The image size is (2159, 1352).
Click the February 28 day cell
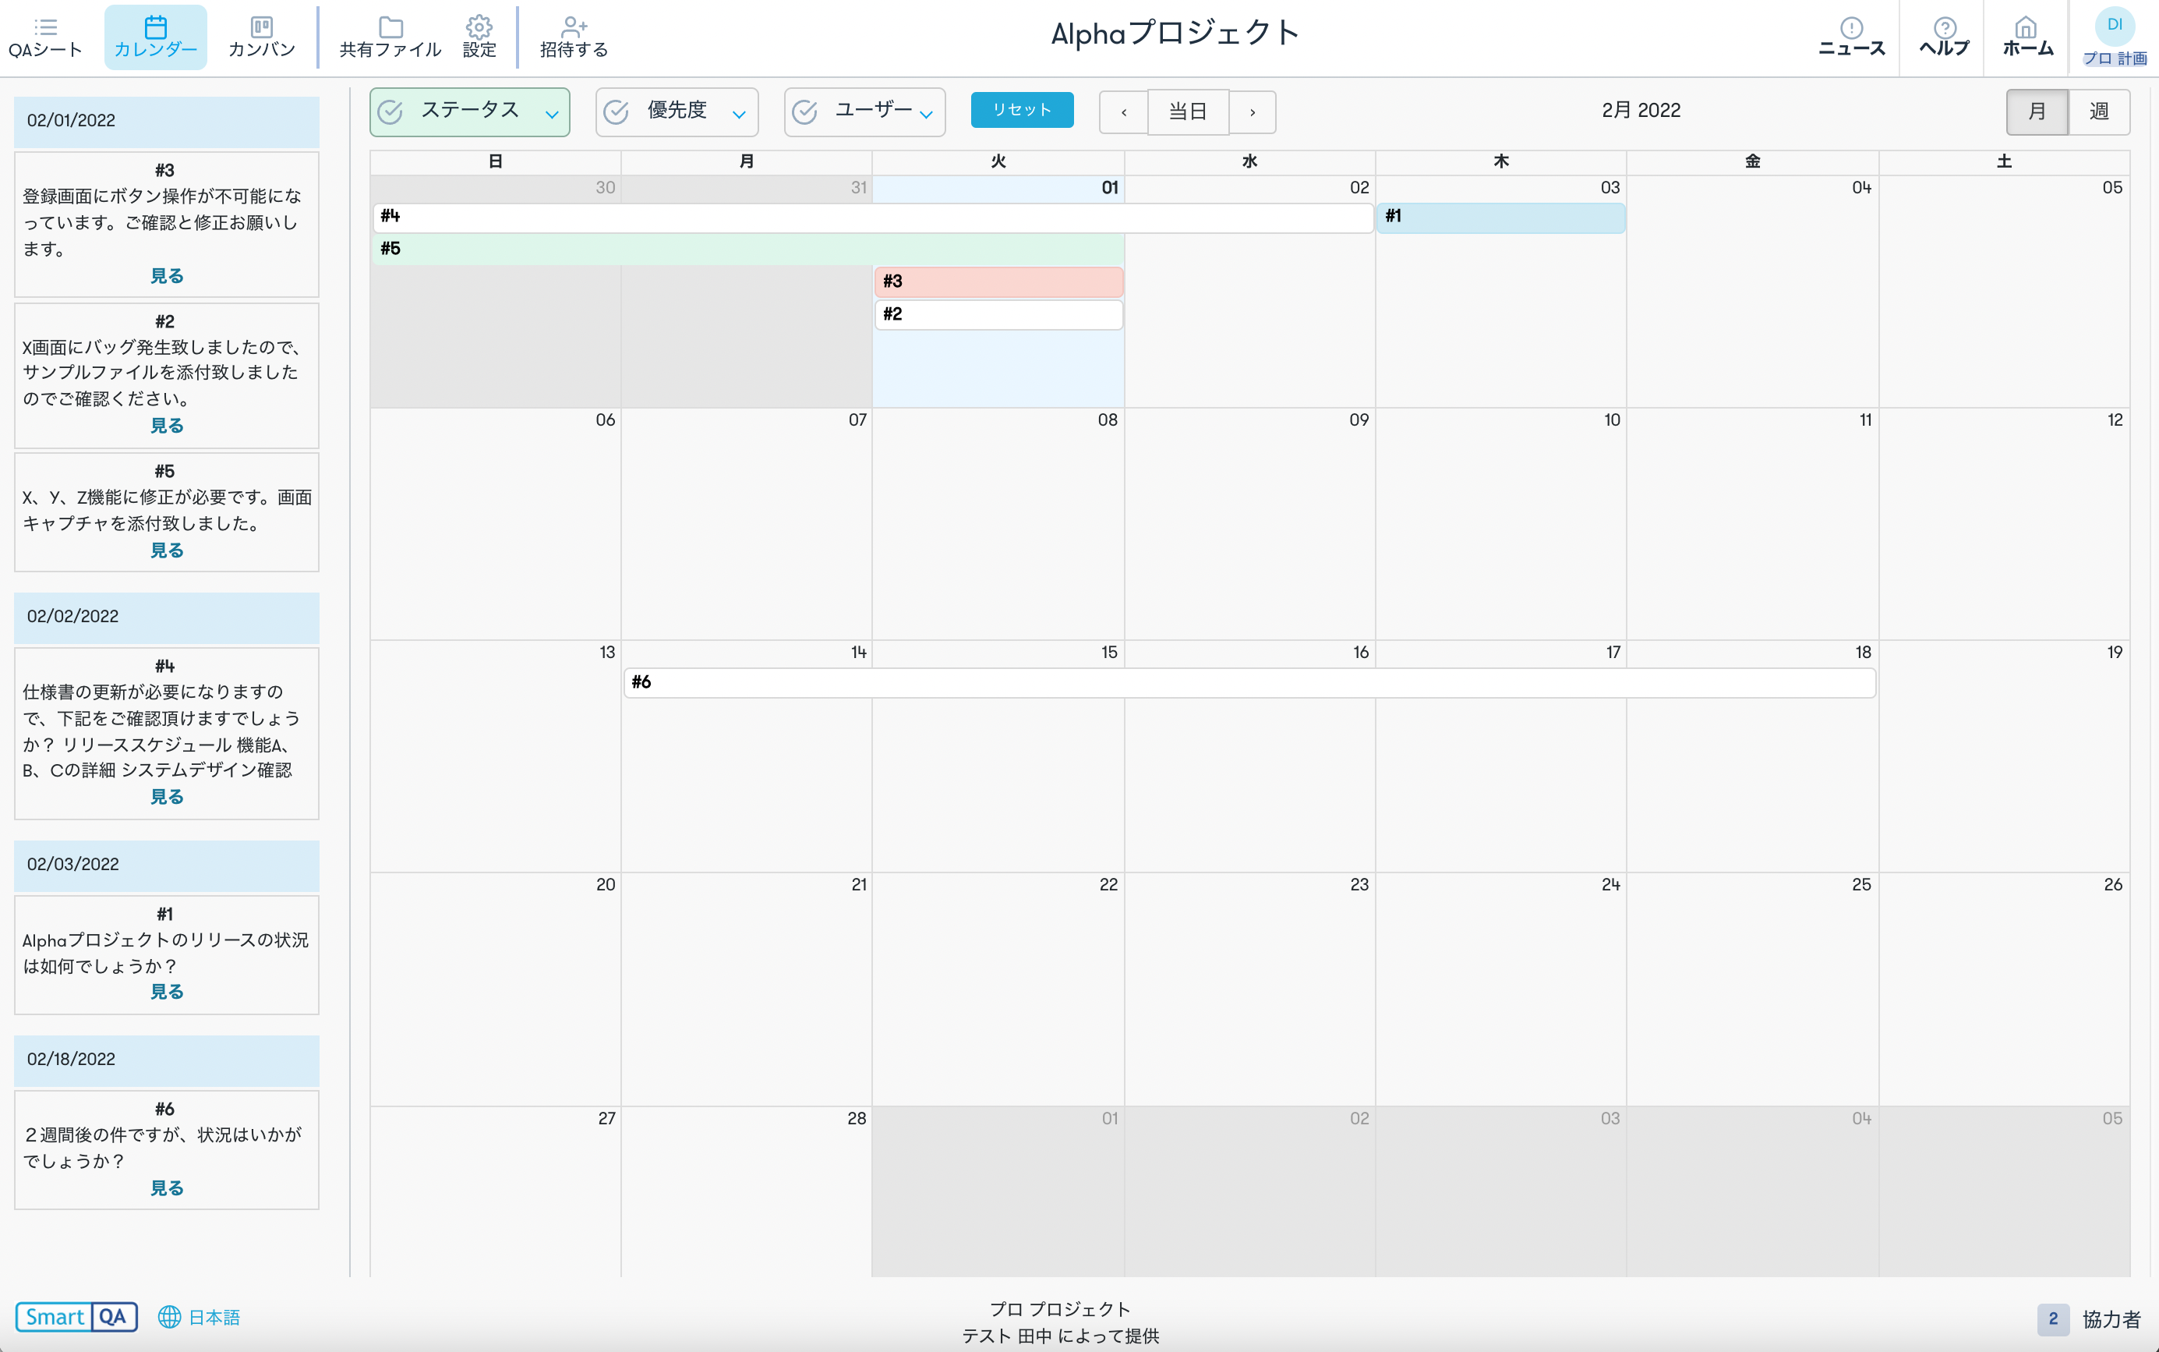pyautogui.click(x=746, y=1192)
